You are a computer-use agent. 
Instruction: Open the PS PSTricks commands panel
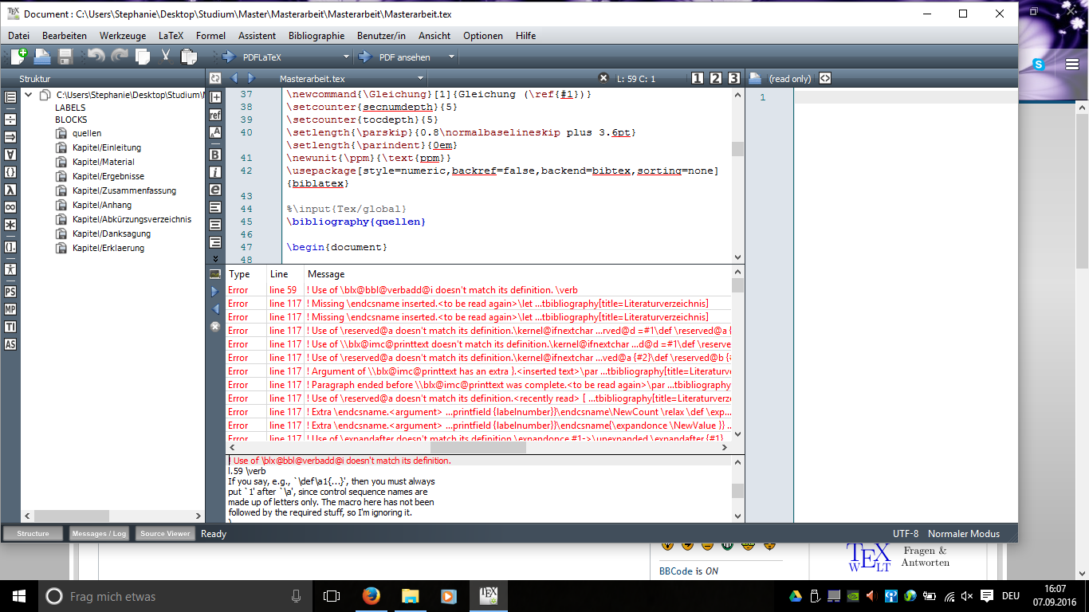(x=10, y=292)
